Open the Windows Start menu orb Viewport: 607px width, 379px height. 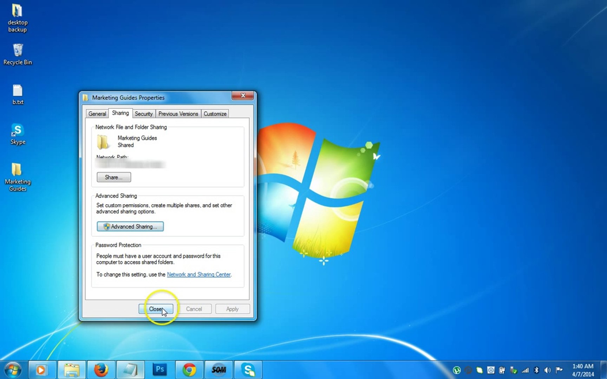(13, 370)
